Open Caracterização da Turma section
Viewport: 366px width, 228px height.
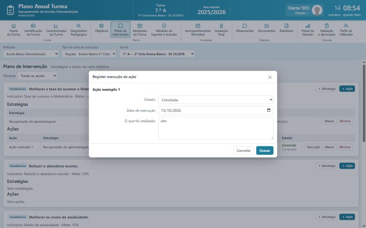(x=56, y=30)
